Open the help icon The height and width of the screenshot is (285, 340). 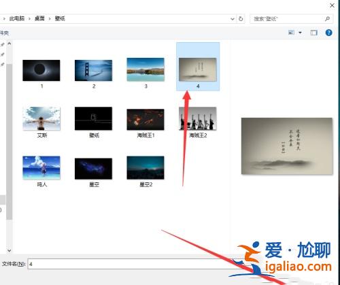(x=328, y=33)
